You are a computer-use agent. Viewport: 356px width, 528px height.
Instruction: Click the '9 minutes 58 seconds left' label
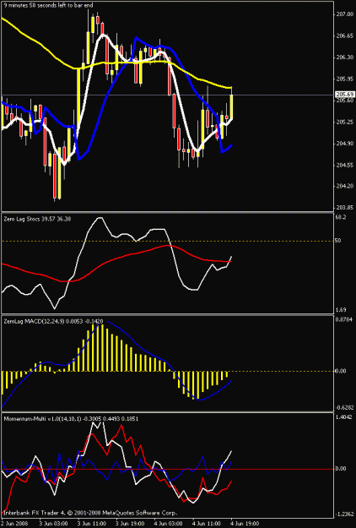point(36,5)
